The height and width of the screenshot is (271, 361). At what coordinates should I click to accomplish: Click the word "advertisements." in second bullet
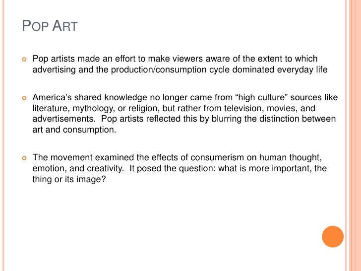(x=64, y=119)
